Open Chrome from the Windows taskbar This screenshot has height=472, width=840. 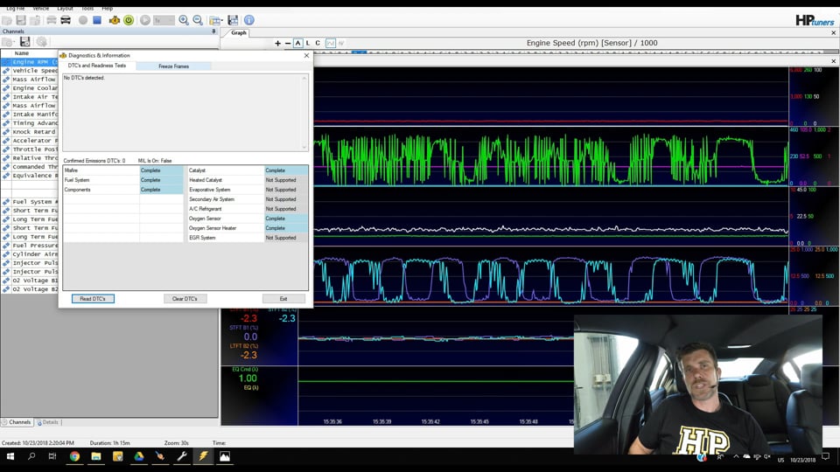tap(74, 456)
